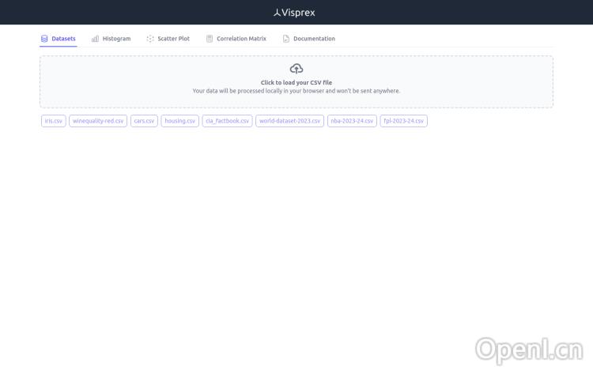Image resolution: width=593 pixels, height=370 pixels.
Task: Load the nba-2023-24.csv dataset
Action: point(352,121)
